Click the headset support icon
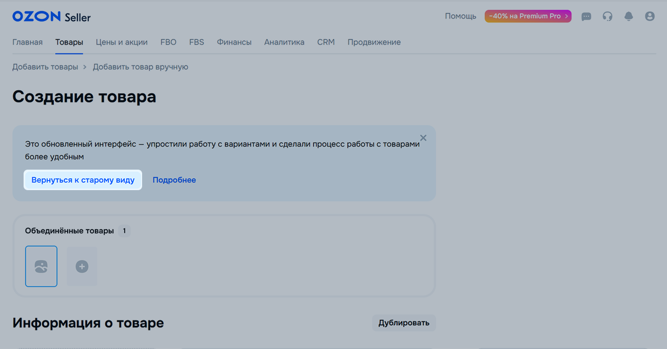667x349 pixels. (x=607, y=16)
